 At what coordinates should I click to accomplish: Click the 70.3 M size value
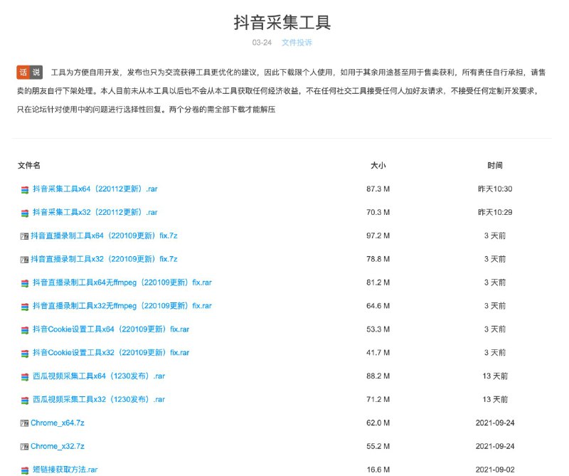tap(378, 212)
